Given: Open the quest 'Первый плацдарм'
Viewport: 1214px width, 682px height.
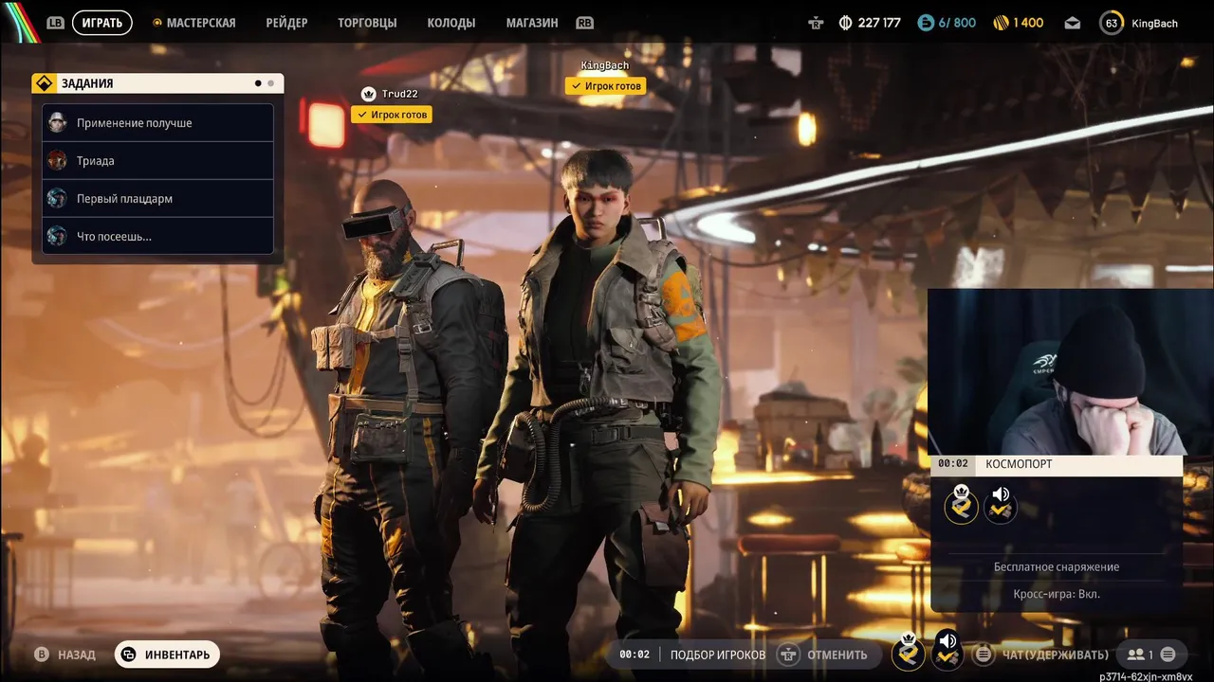Looking at the screenshot, I should pyautogui.click(x=157, y=198).
